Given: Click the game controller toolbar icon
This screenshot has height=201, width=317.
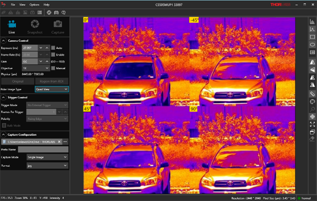Looking at the screenshot, I should (56, 12).
